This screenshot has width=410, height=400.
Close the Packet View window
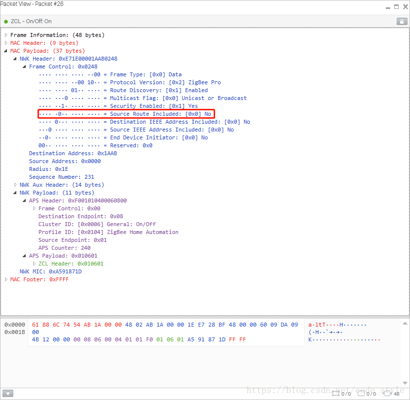click(x=406, y=7)
